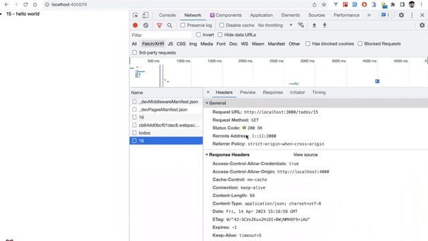Viewport: 428px width, 241px height.
Task: Open the Preview tab of request
Action: click(x=247, y=92)
